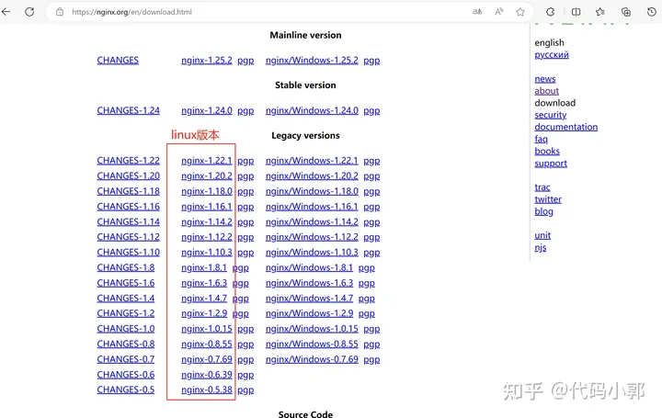Open CHANGES-0.5 link

tap(126, 390)
